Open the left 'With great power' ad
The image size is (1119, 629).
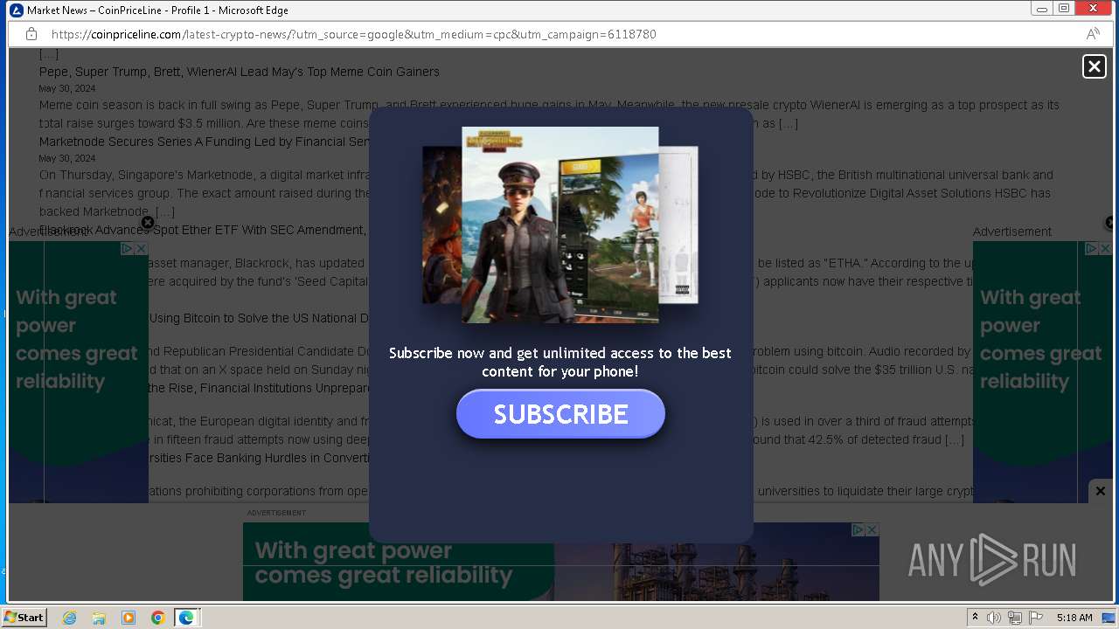pyautogui.click(x=79, y=372)
